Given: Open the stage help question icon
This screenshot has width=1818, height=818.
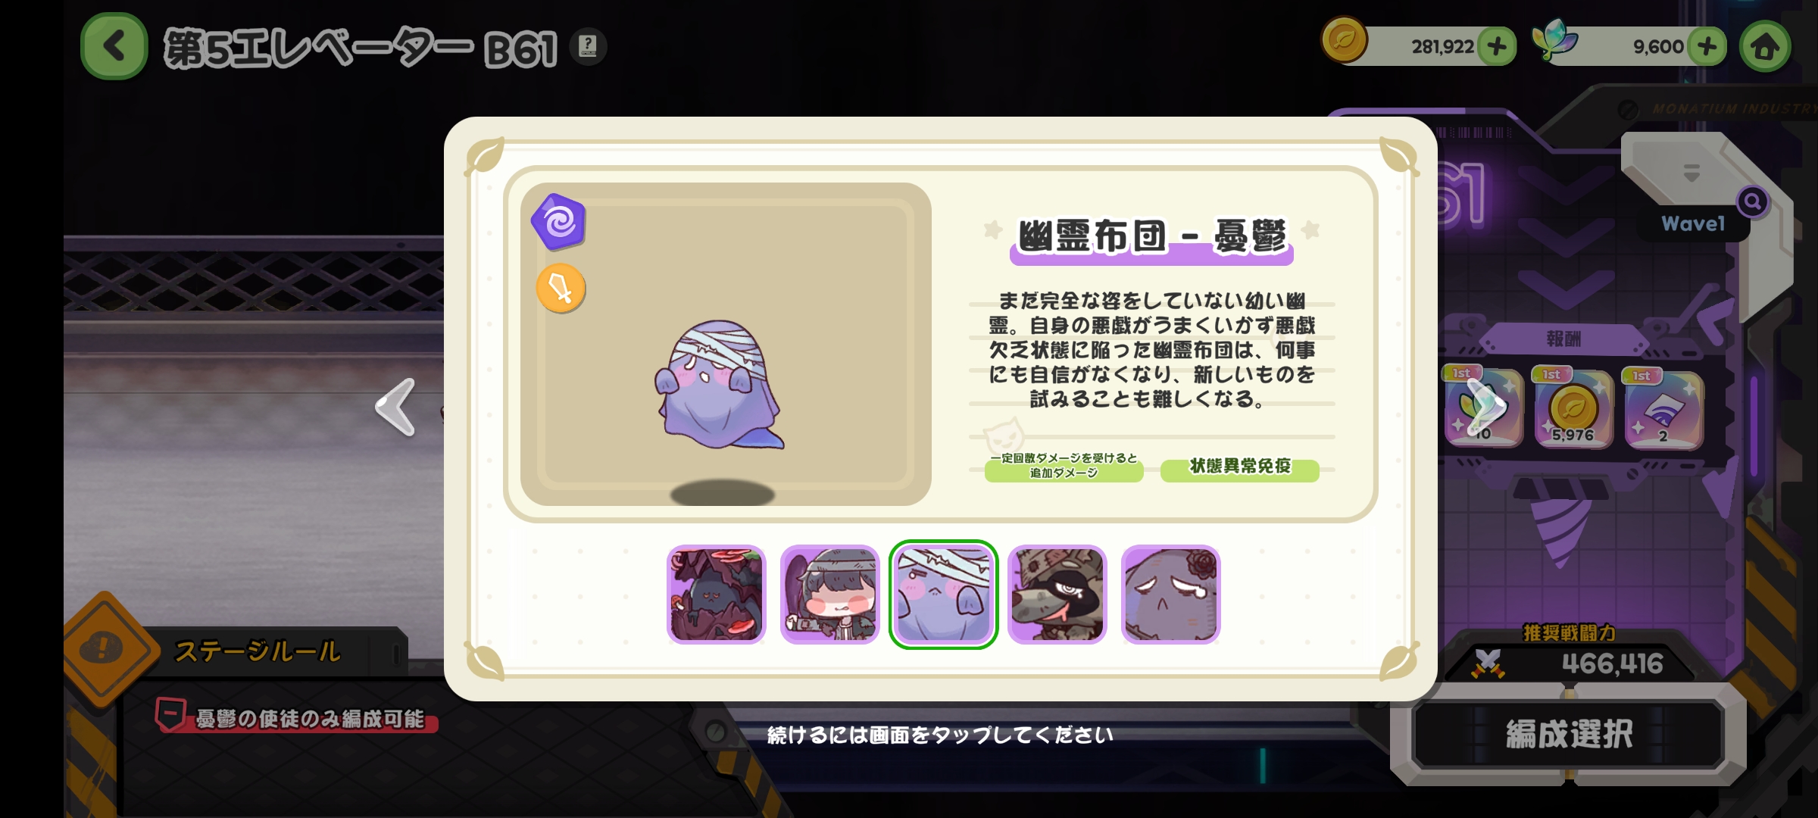Looking at the screenshot, I should pos(588,47).
